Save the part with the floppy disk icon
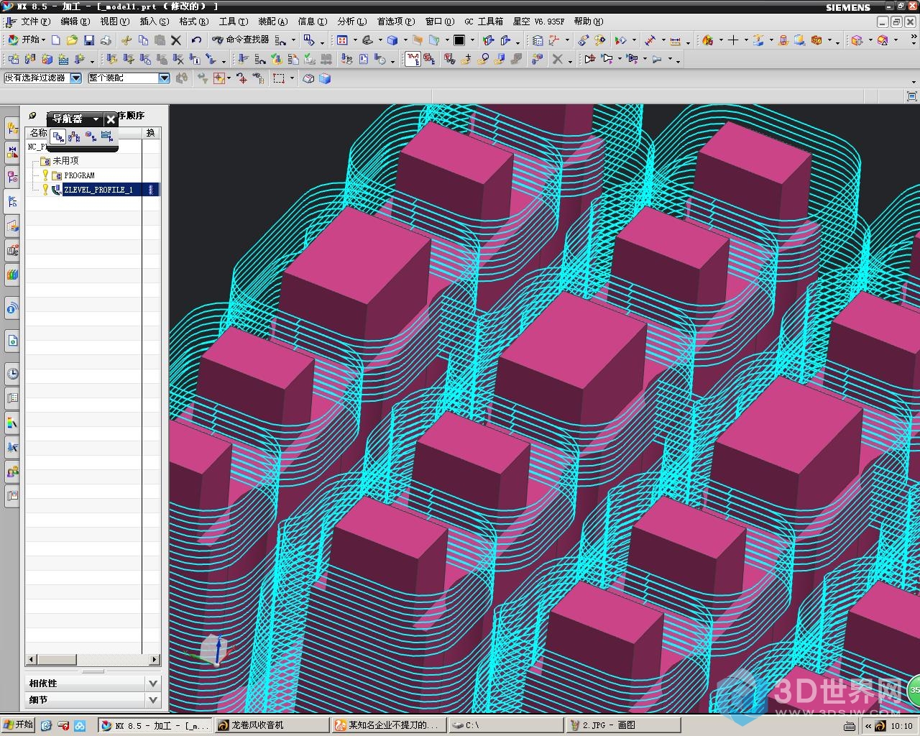This screenshot has height=736, width=920. pyautogui.click(x=89, y=40)
